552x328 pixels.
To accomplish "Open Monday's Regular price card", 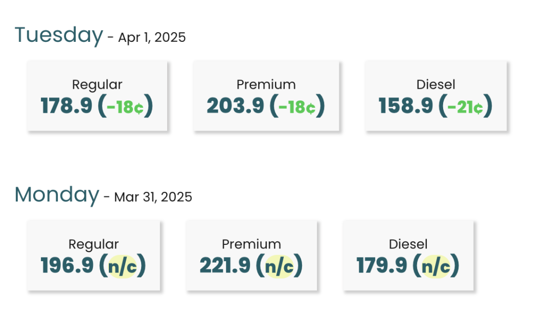I will click(x=94, y=256).
